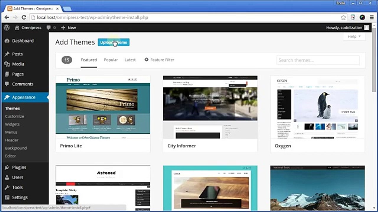Screen dimensions: 378x212
Task: Open the Header submenu item
Action: tap(12, 140)
